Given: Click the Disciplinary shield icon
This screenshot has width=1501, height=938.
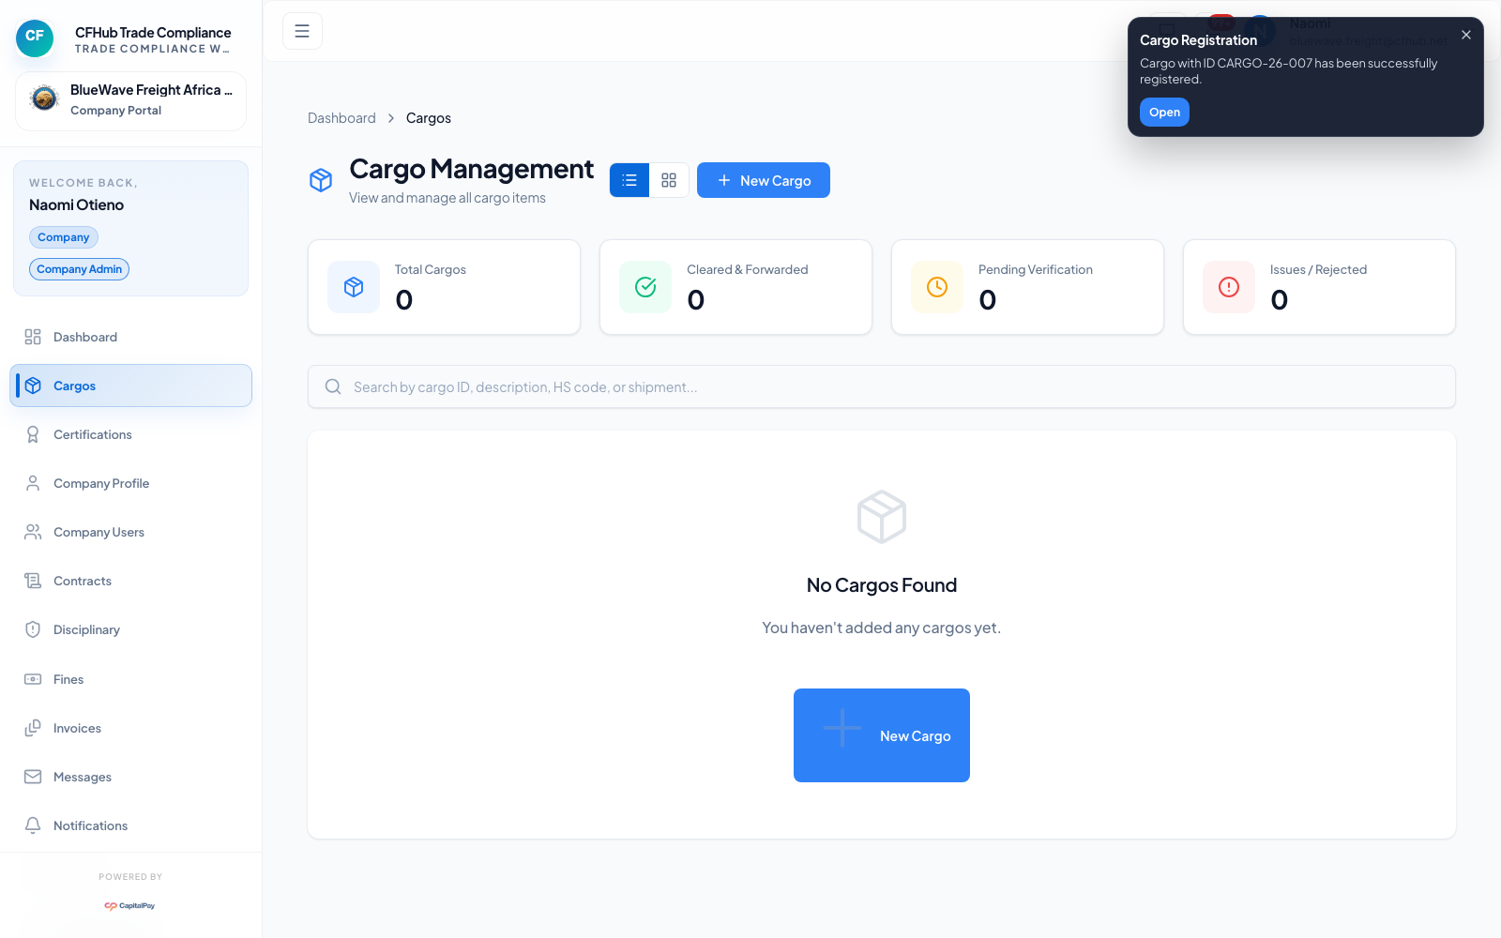Looking at the screenshot, I should tap(33, 629).
